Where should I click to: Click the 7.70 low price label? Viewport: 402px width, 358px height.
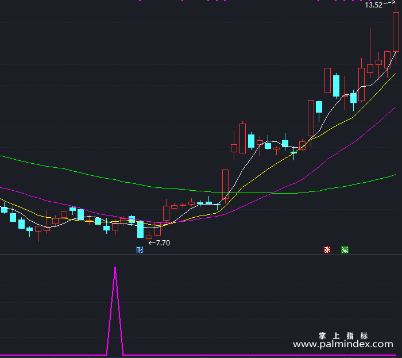[163, 242]
